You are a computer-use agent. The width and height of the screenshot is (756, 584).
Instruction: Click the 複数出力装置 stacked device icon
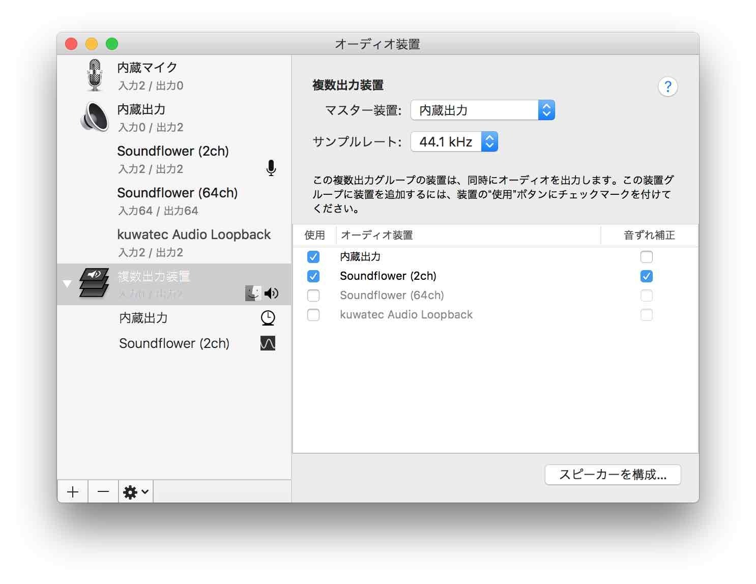pos(94,283)
